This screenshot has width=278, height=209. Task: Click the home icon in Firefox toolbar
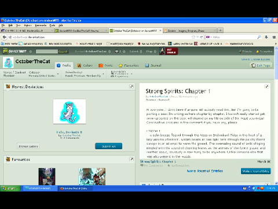274,37
